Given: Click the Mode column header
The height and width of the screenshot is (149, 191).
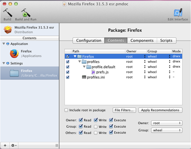Looking at the screenshot, I should pos(177,51).
